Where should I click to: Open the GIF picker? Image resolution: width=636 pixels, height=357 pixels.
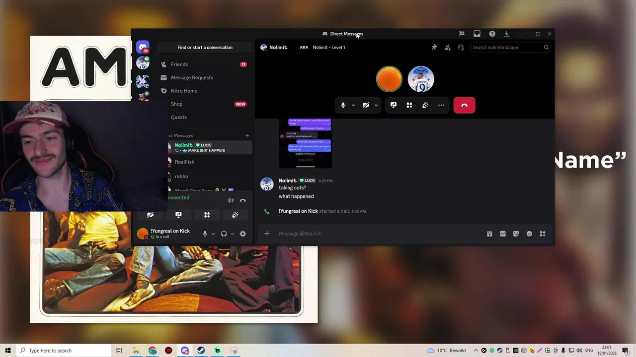pyautogui.click(x=503, y=234)
